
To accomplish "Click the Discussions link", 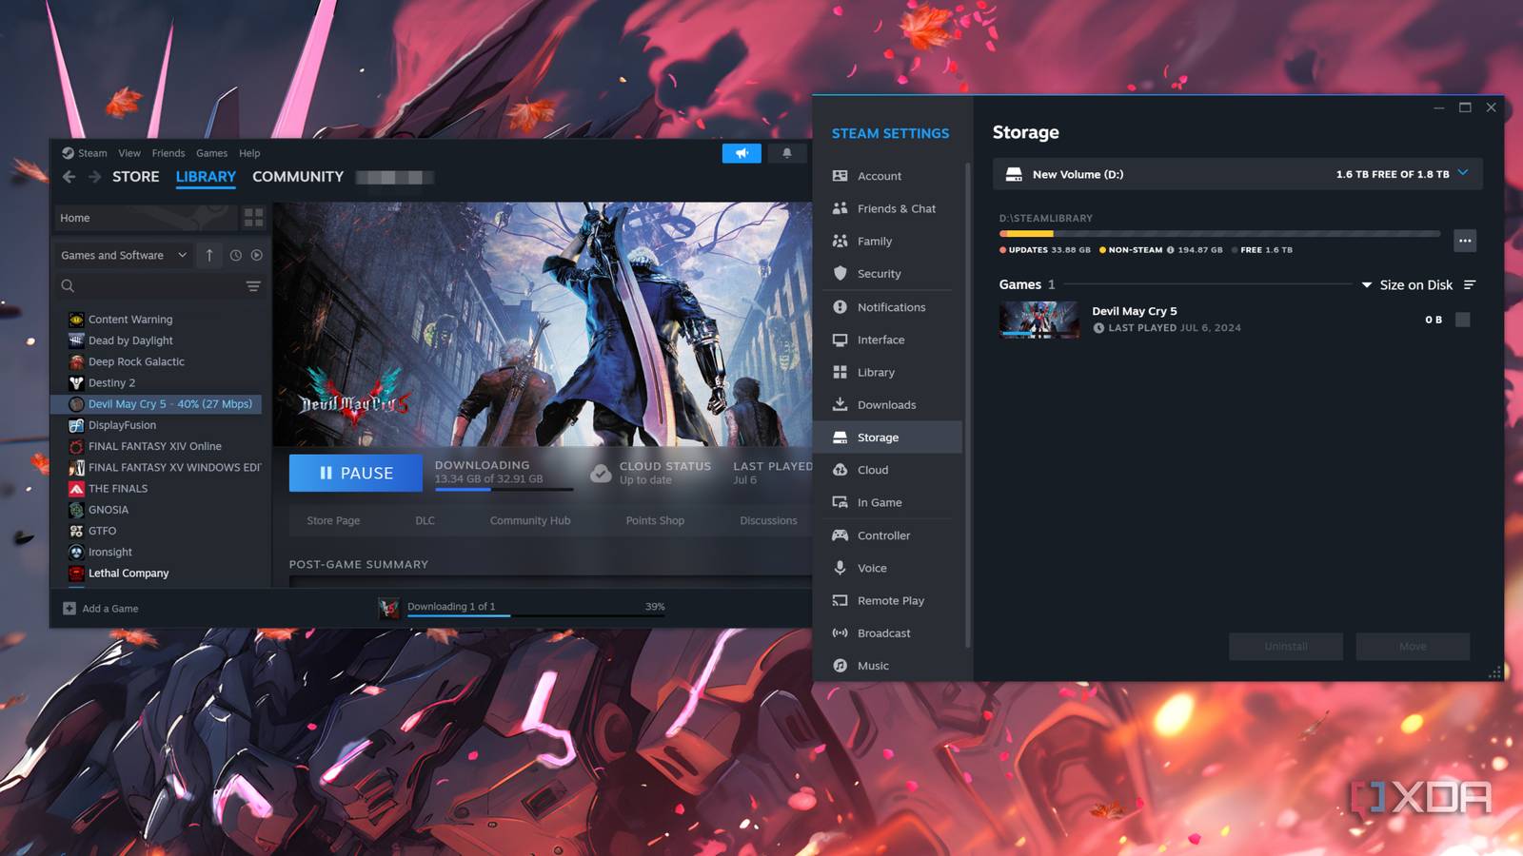I will click(x=768, y=520).
